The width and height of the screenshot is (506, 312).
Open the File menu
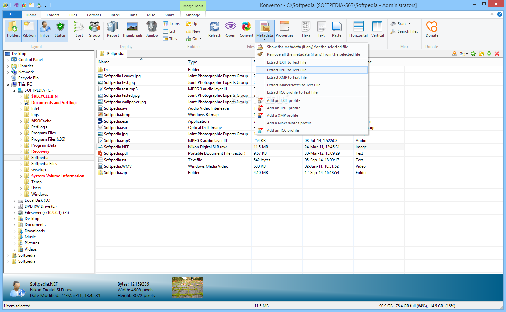coord(12,15)
